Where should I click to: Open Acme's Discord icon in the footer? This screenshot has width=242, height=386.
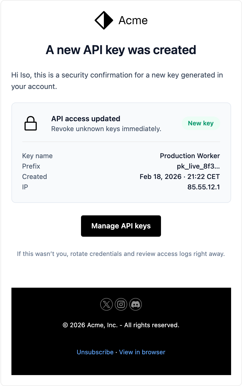tap(136, 304)
